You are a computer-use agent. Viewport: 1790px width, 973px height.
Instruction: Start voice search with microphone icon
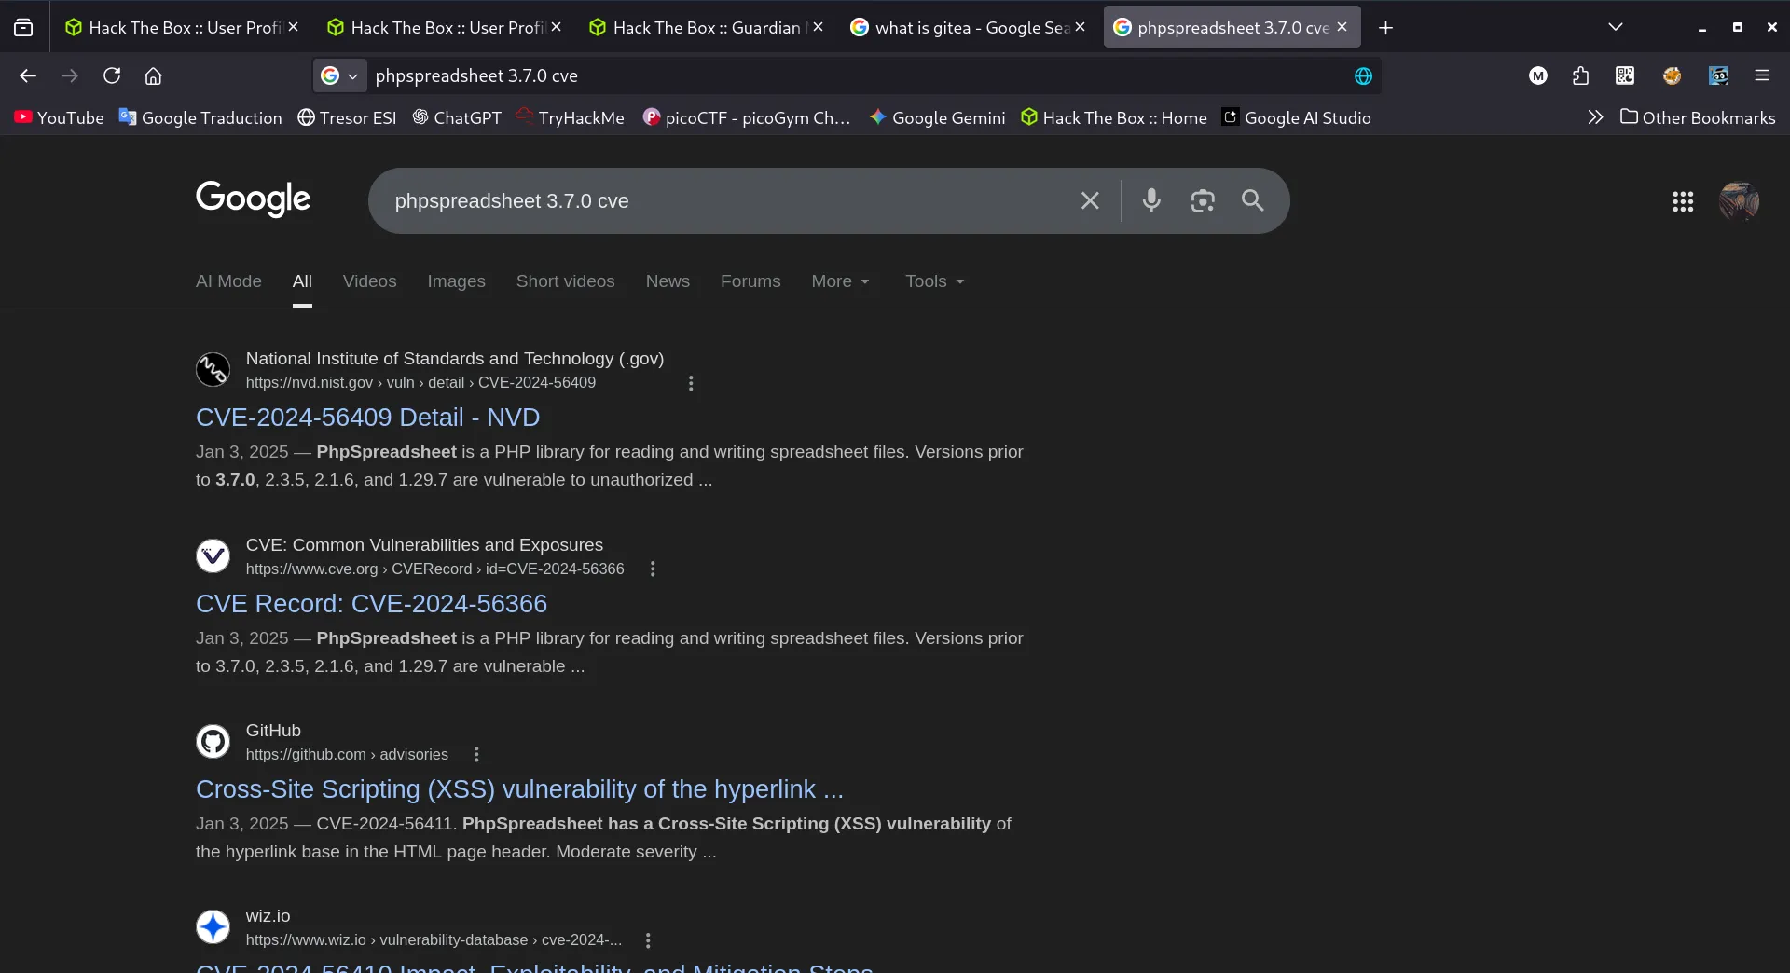[x=1151, y=201]
